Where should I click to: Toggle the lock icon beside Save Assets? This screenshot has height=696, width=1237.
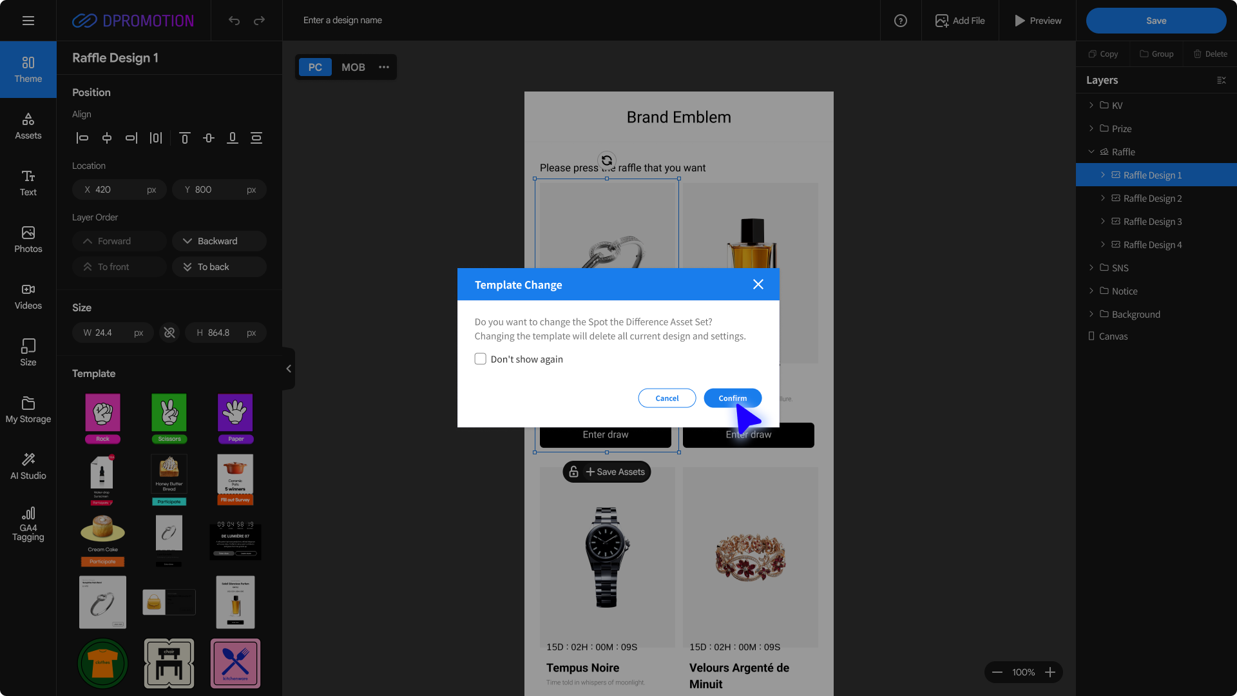tap(573, 472)
